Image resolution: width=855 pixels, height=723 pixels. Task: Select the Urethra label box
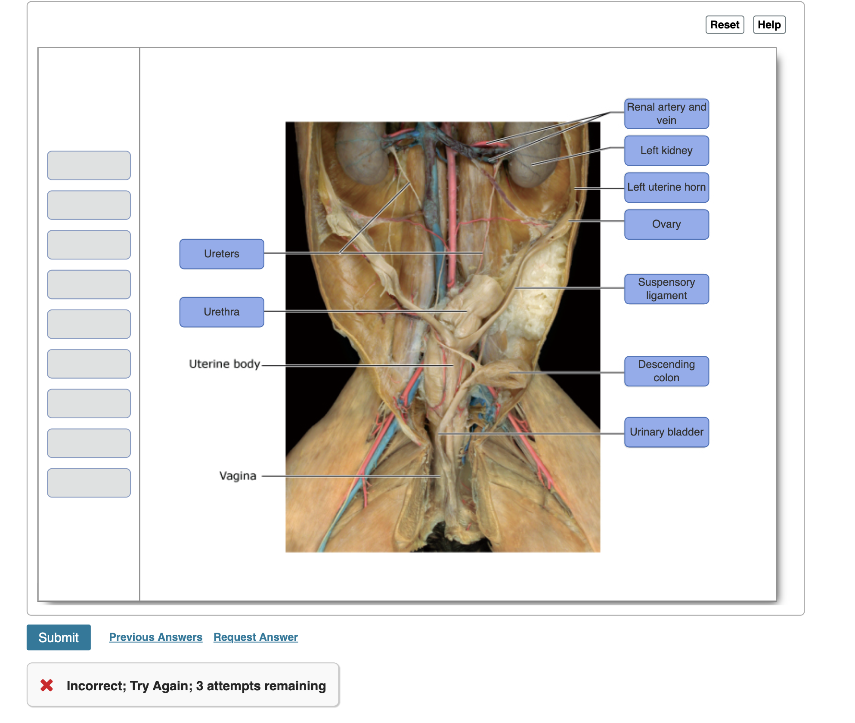click(x=221, y=312)
